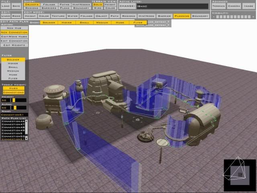
Task: Select Height terrain view
Action: (110, 4)
